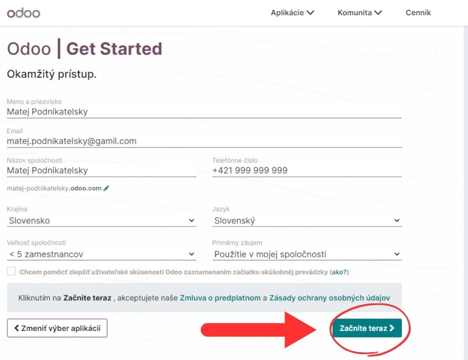Expand the Primárny záujem dropdown

307,255
